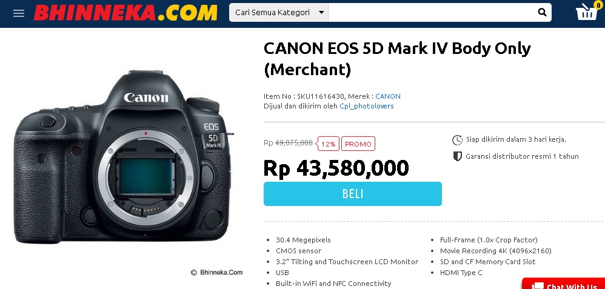Click the chat bubble icon
The width and height of the screenshot is (605, 289).
(x=538, y=287)
